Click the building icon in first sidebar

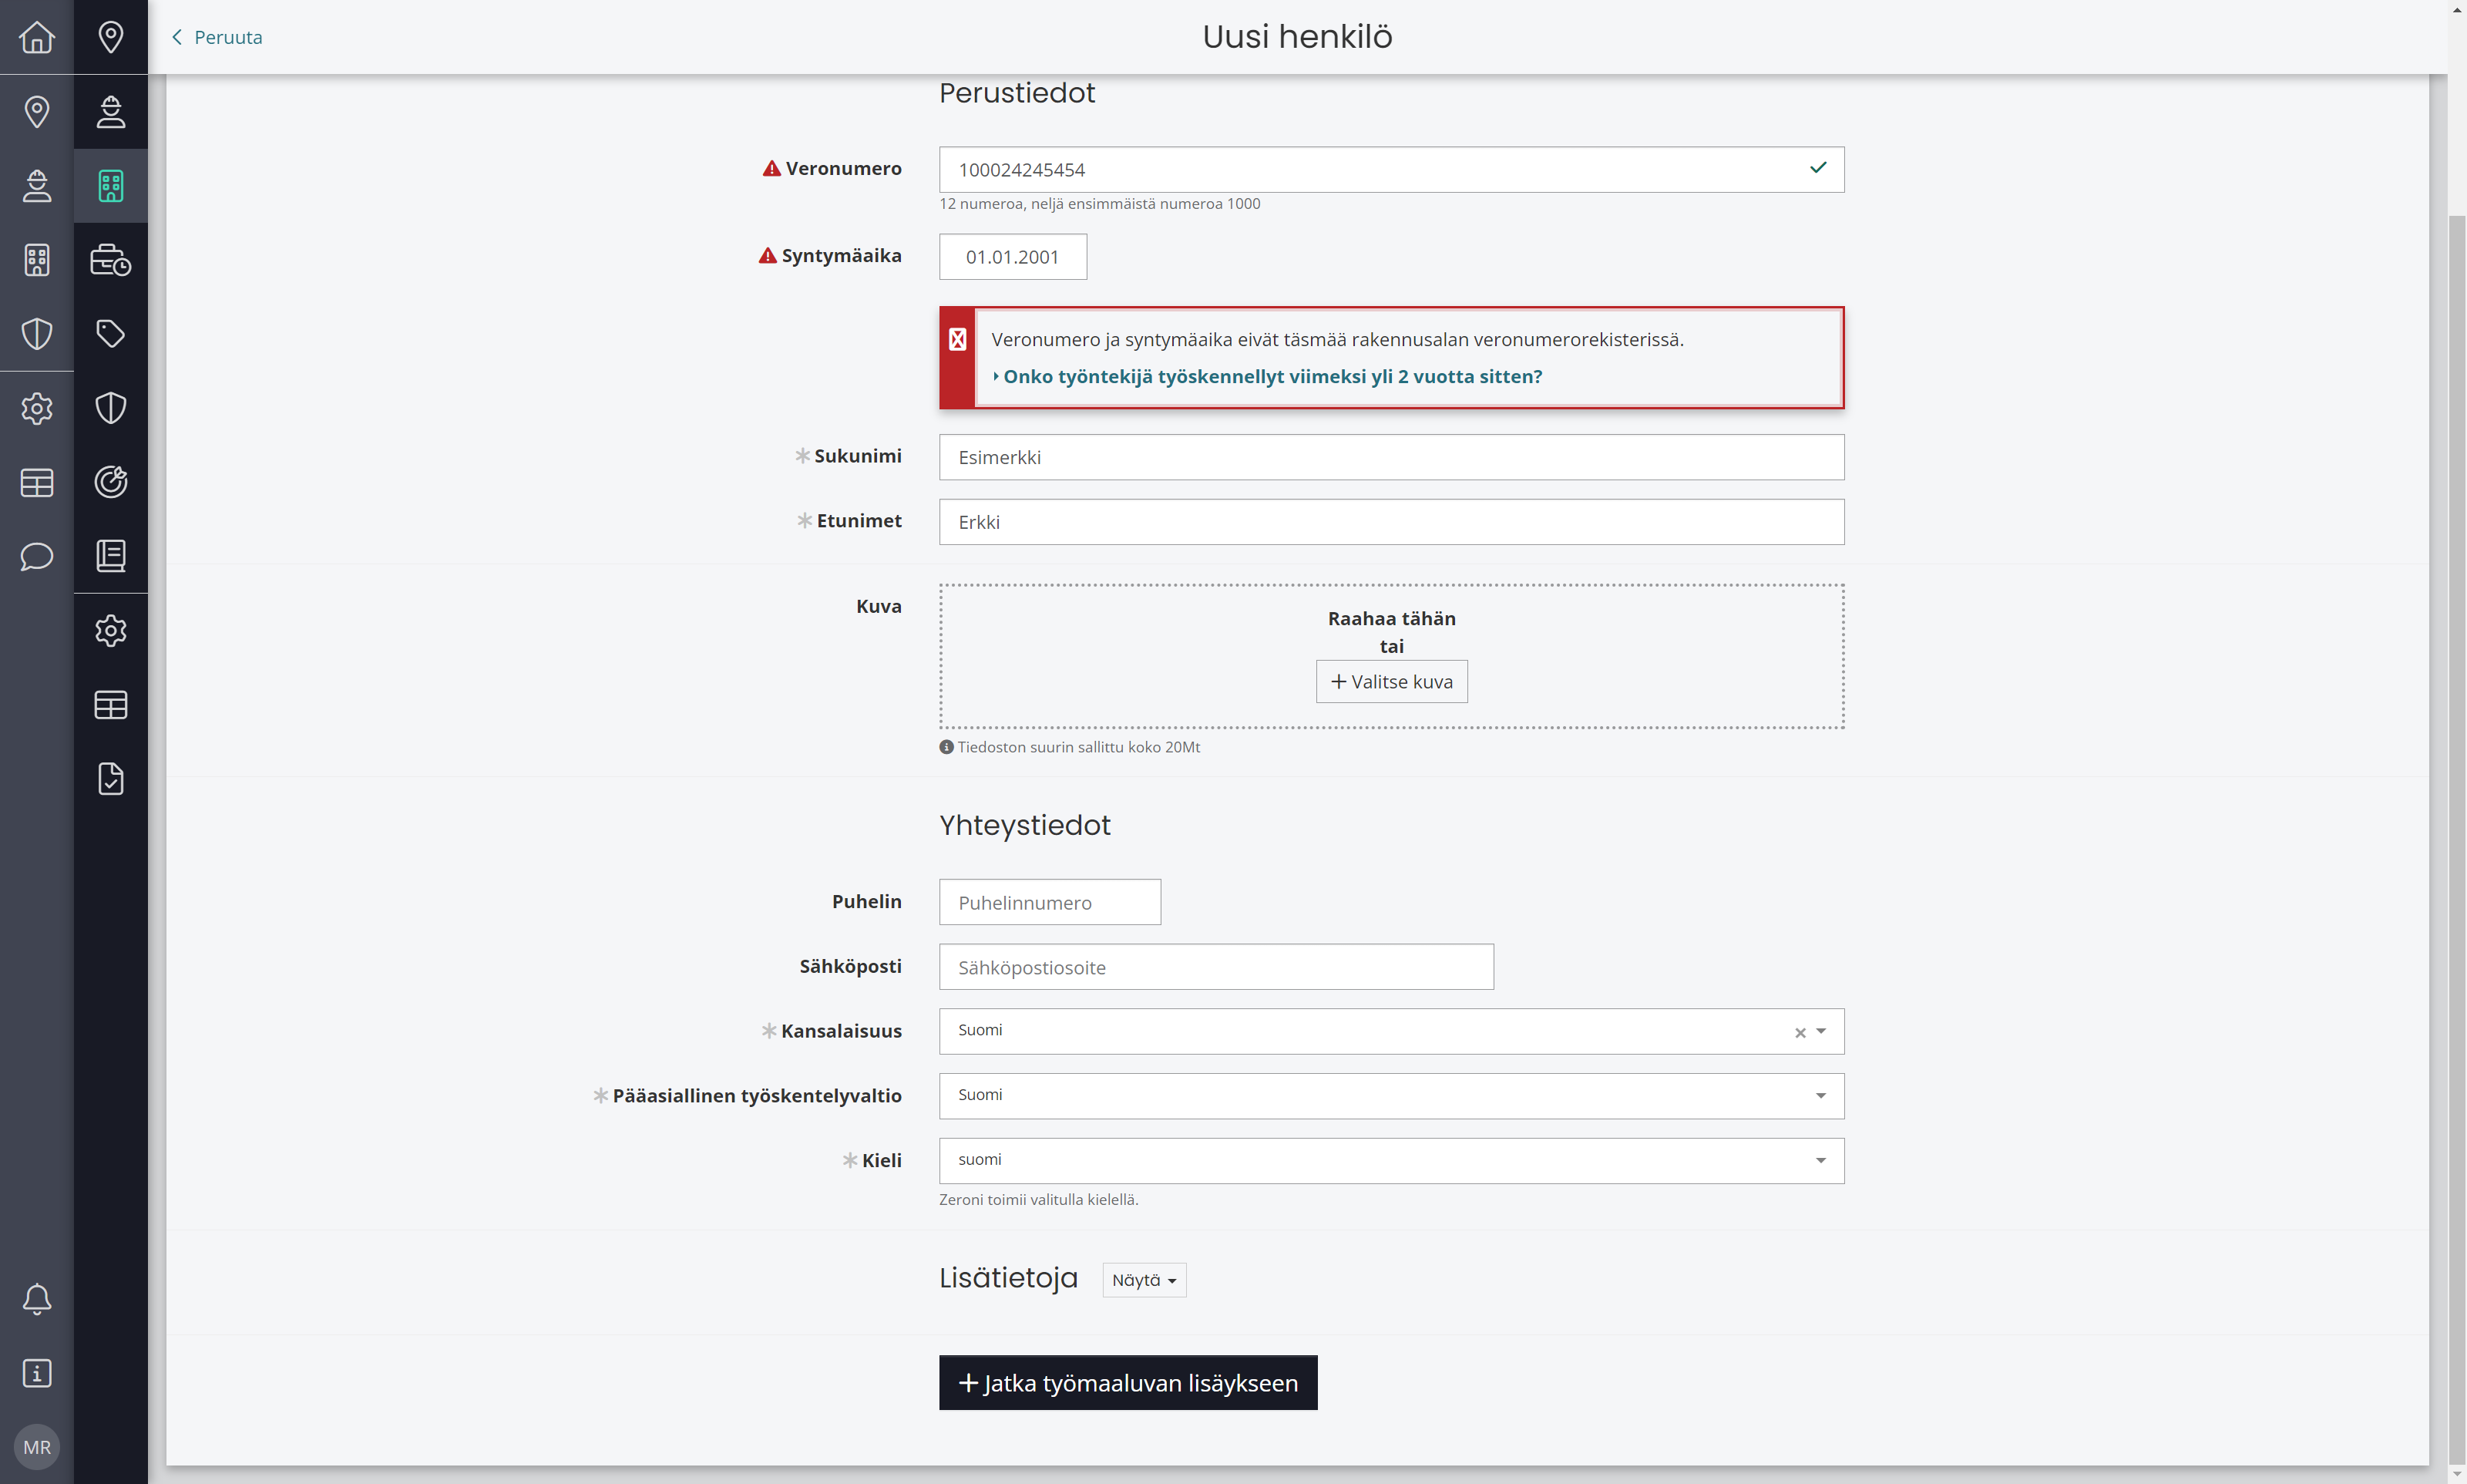37,260
